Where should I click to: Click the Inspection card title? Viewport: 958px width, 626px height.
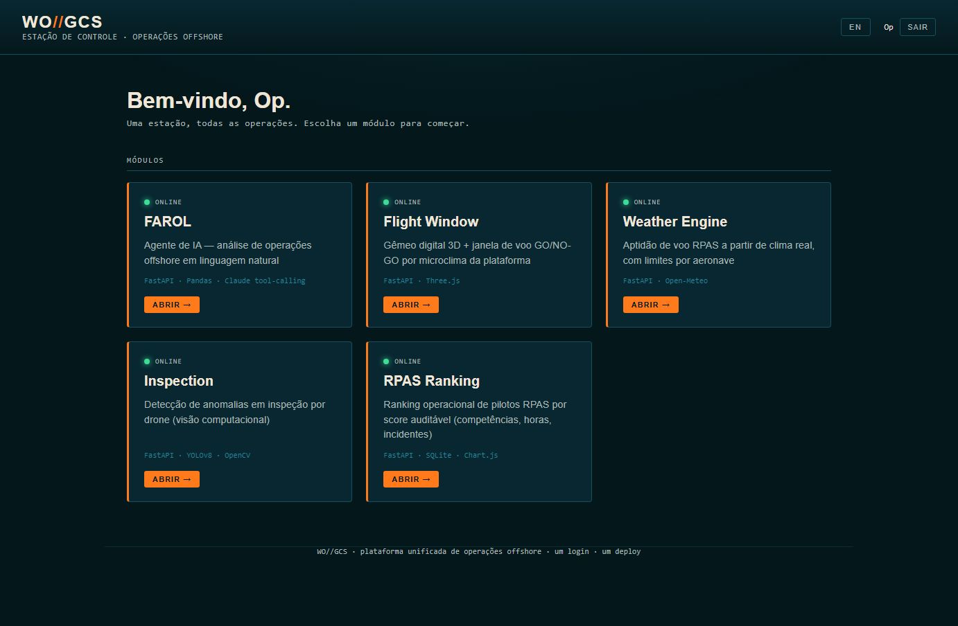click(x=179, y=381)
